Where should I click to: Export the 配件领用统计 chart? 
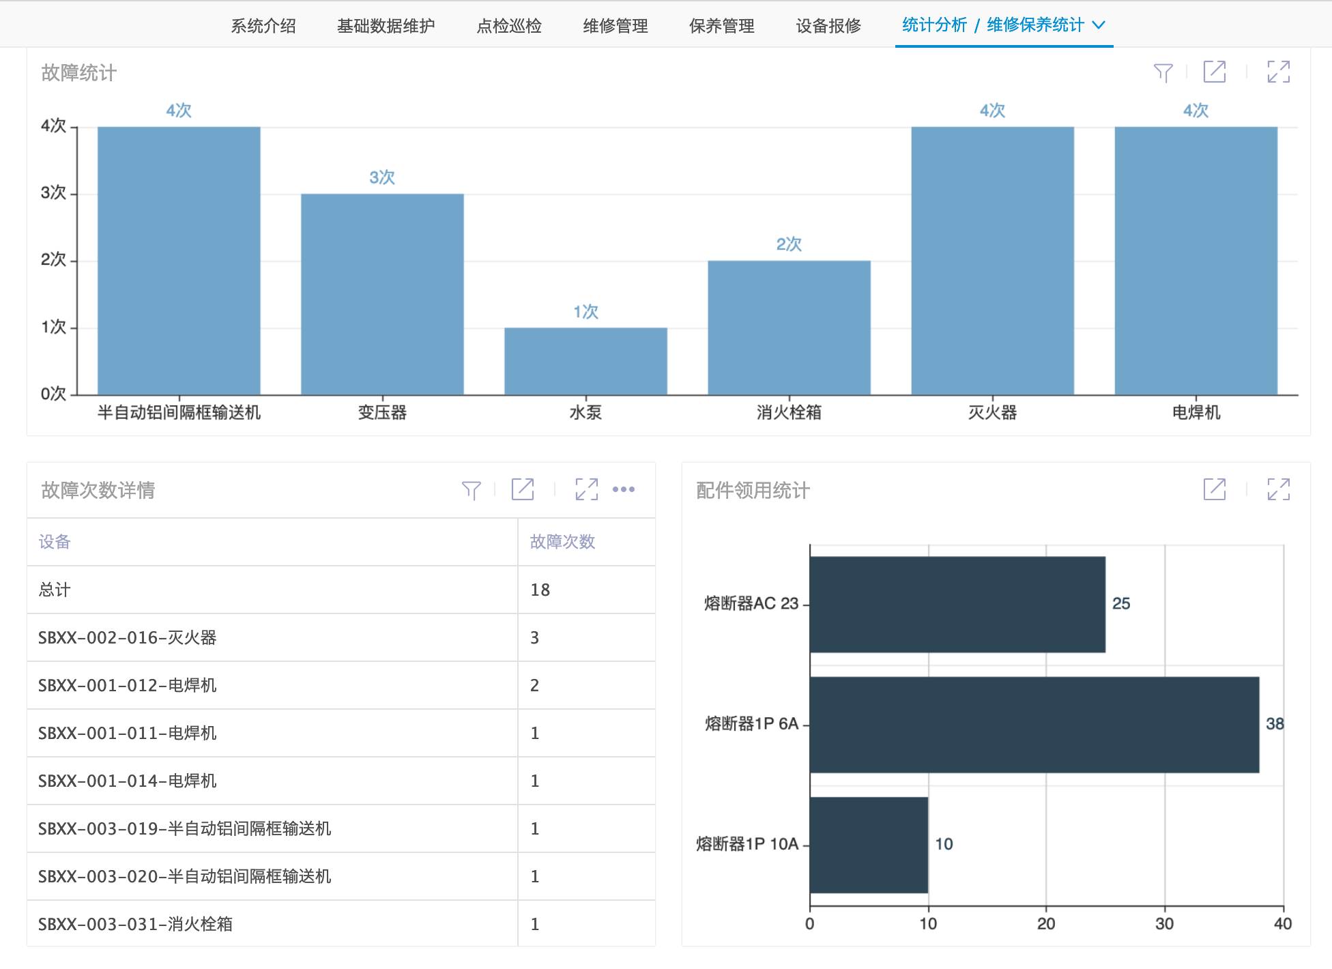(1214, 489)
